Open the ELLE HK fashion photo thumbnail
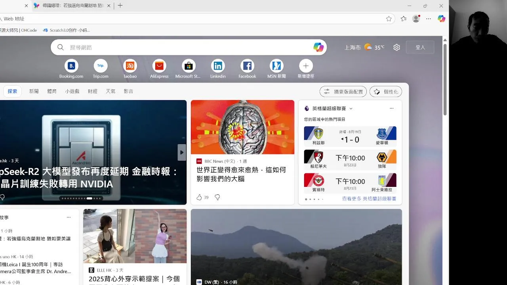507x285 pixels. coord(135,236)
